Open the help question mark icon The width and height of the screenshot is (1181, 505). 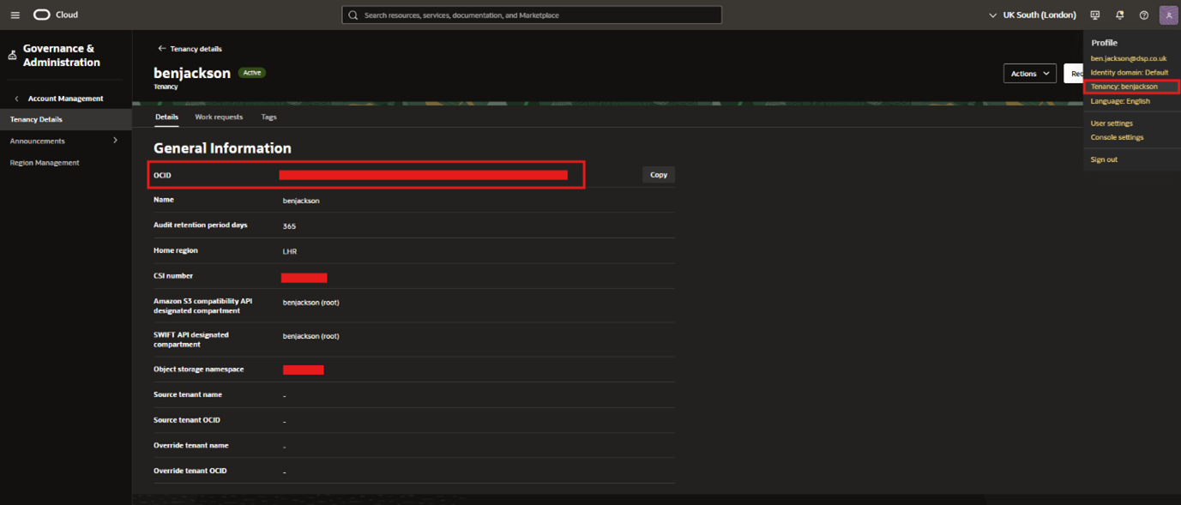(x=1143, y=15)
